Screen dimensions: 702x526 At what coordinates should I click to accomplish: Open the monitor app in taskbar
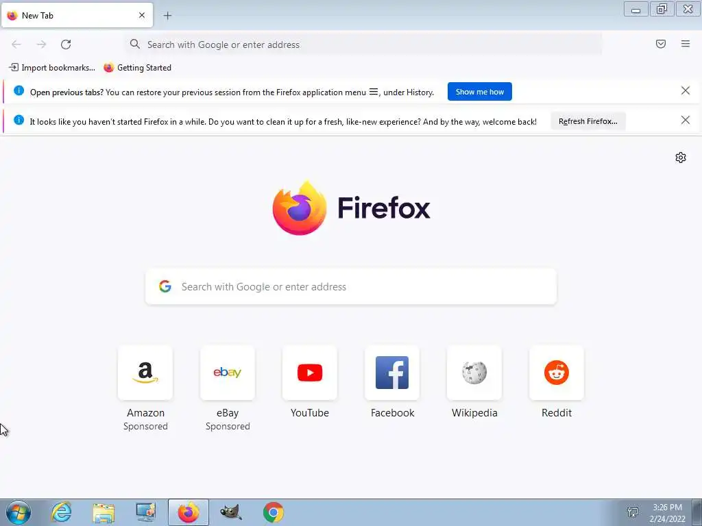146,512
